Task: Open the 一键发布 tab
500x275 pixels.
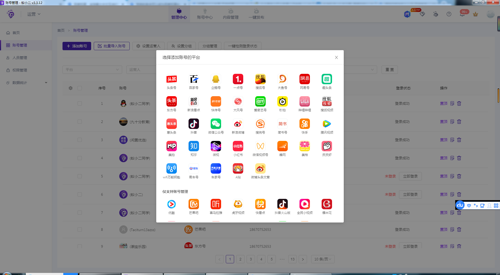Action: [x=257, y=14]
